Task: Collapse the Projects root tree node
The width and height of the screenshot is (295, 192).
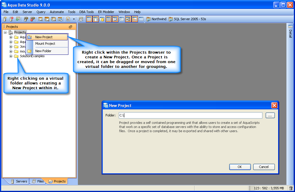Action: pos(5,32)
